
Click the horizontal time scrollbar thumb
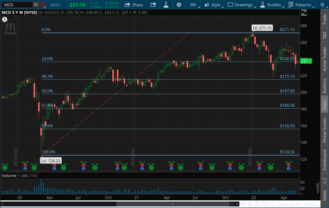(173, 204)
